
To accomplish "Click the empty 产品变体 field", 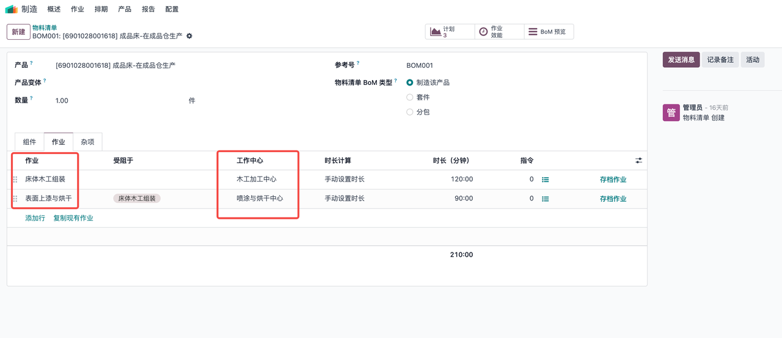I will pos(188,83).
